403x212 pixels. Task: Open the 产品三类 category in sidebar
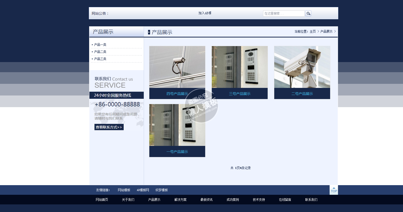click(100, 59)
